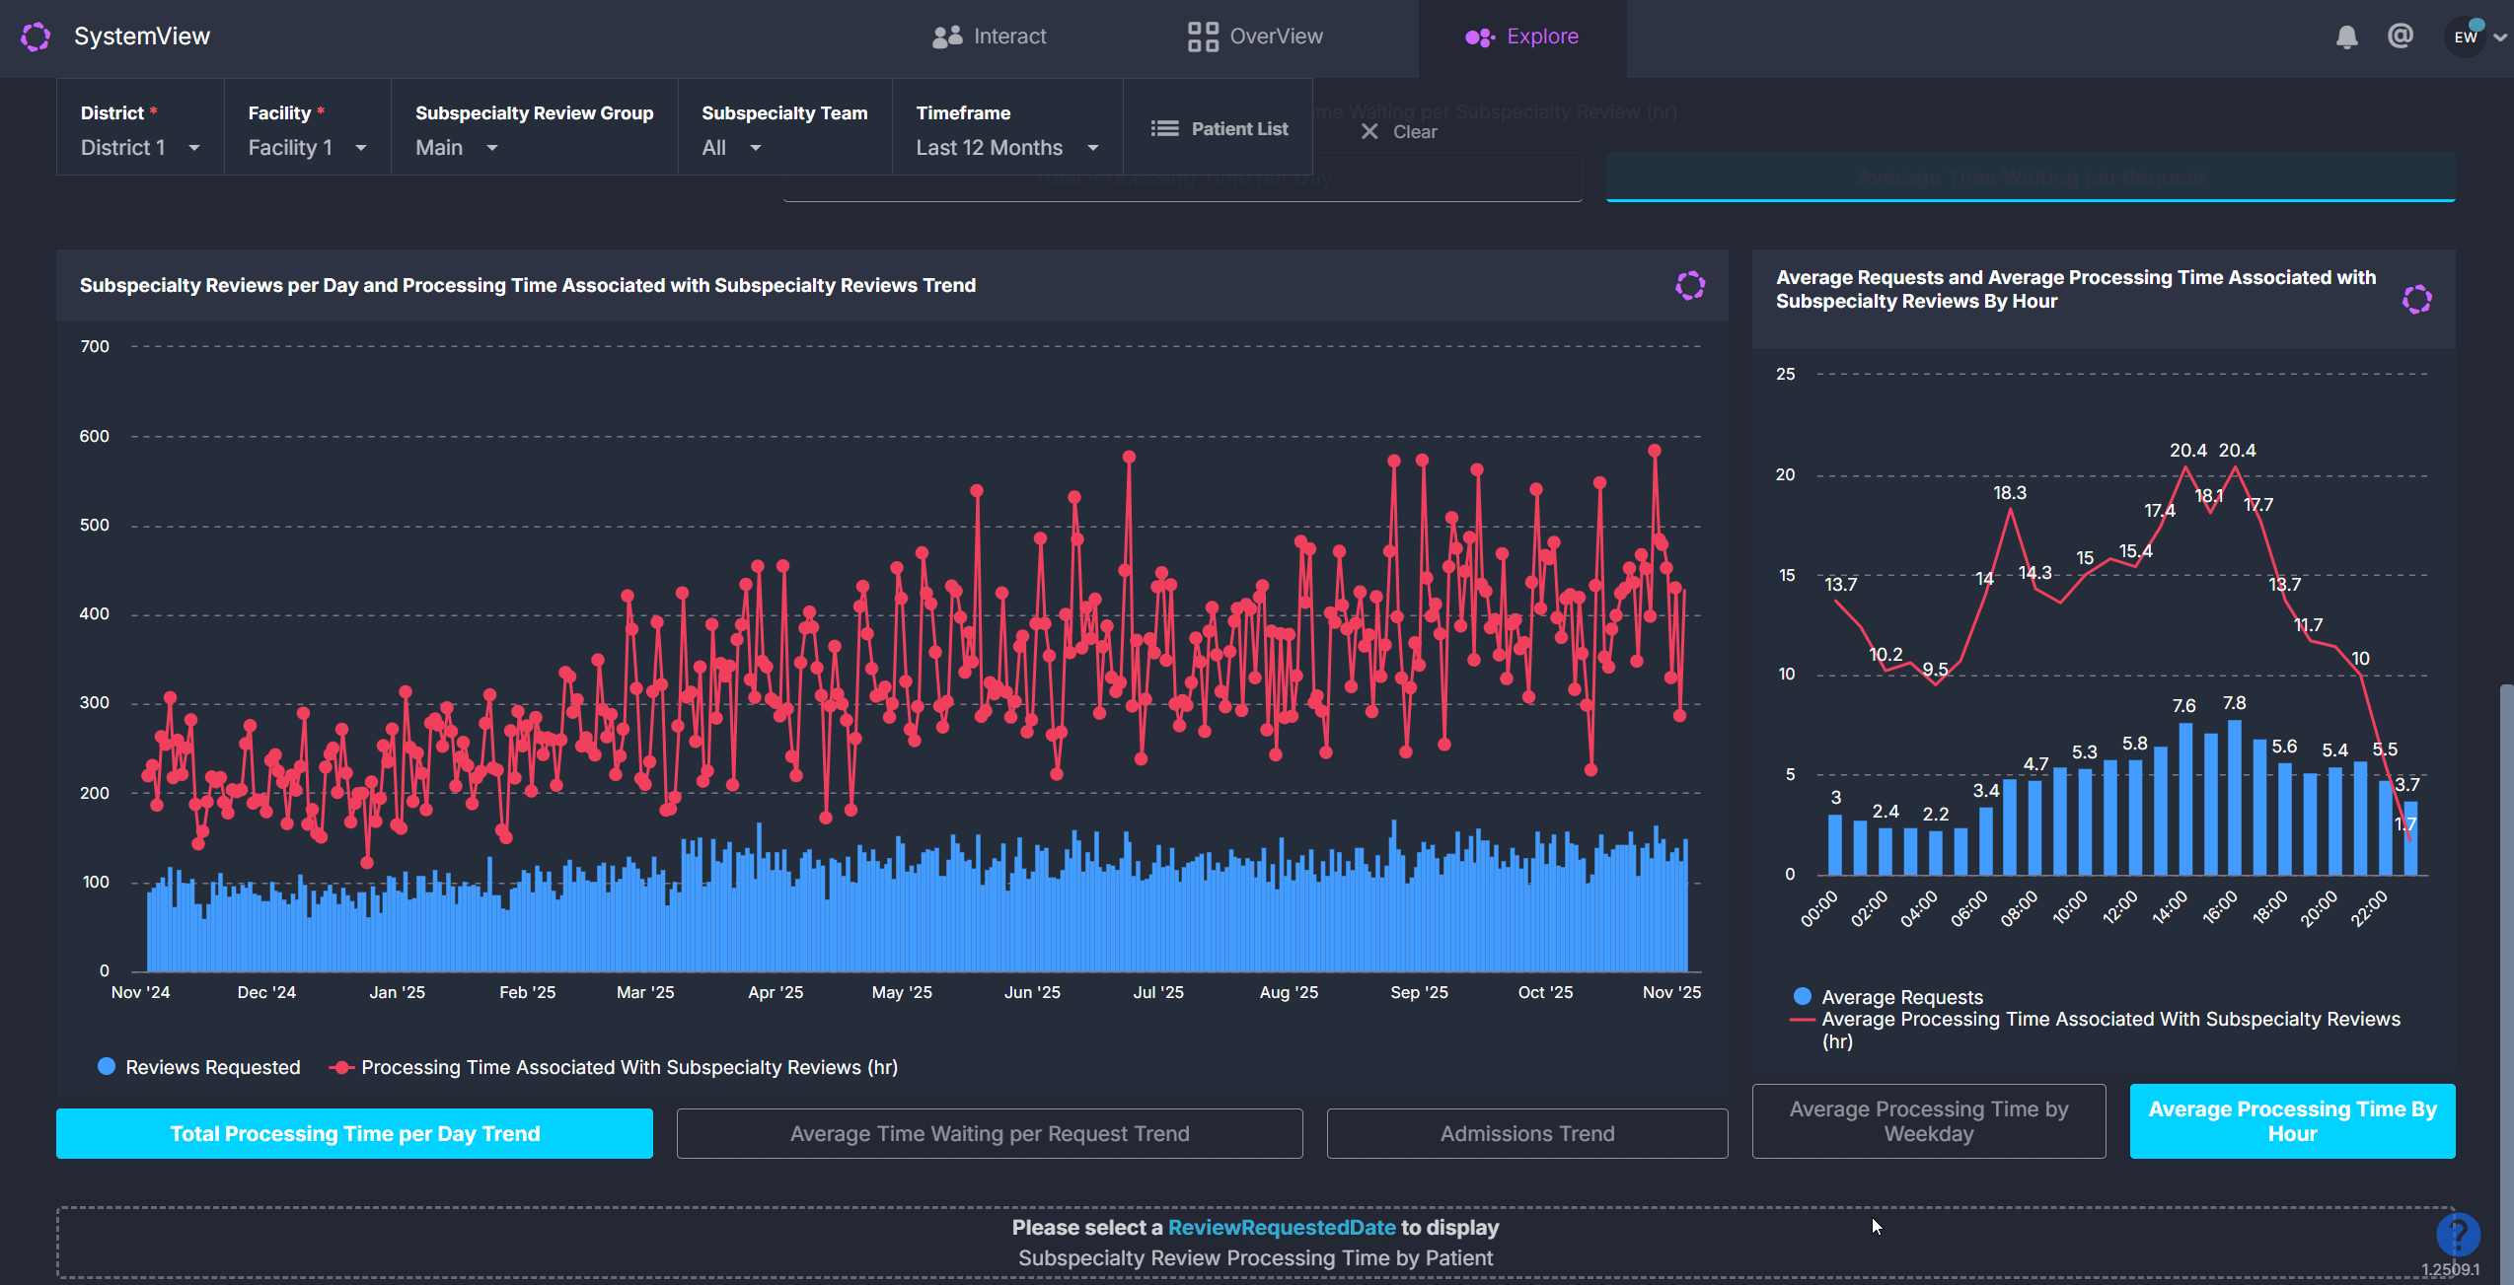Click the blue help question mark icon
2514x1285 pixels.
pyautogui.click(x=2458, y=1234)
